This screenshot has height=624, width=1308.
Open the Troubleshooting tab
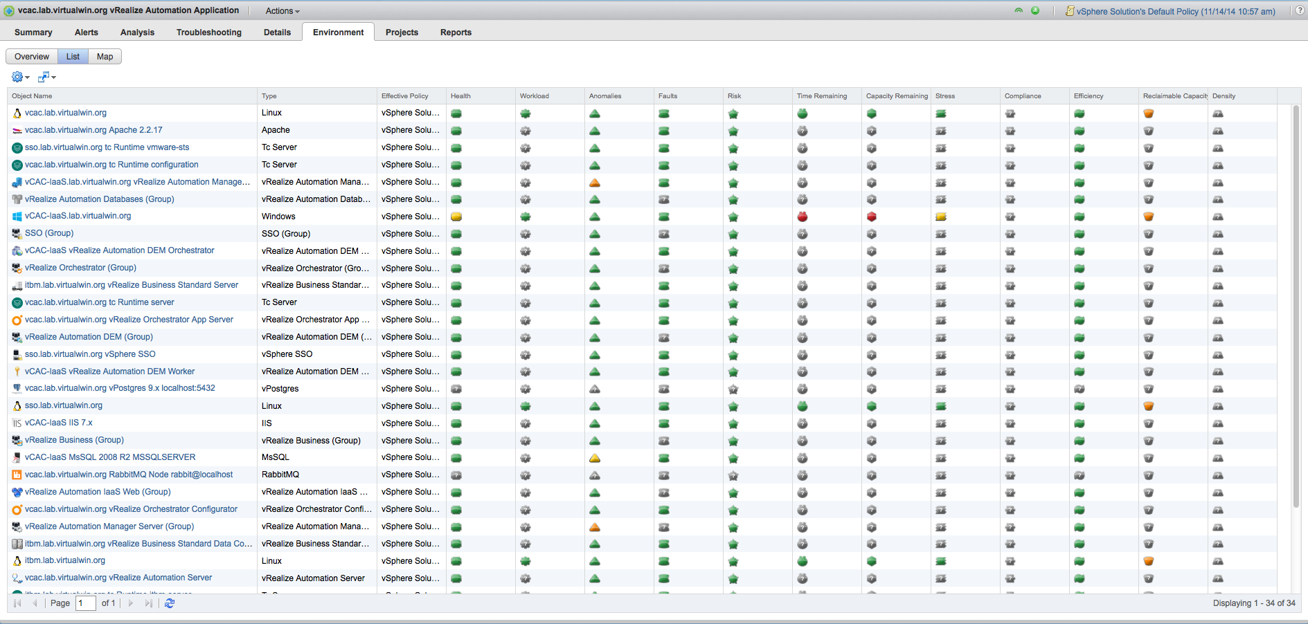coord(209,33)
